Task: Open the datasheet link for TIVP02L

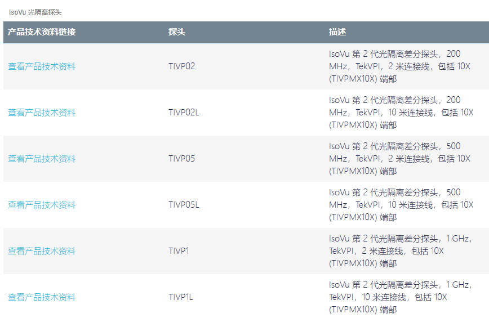Action: click(x=42, y=113)
